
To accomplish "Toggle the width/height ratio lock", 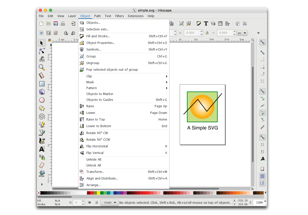I will (207, 33).
